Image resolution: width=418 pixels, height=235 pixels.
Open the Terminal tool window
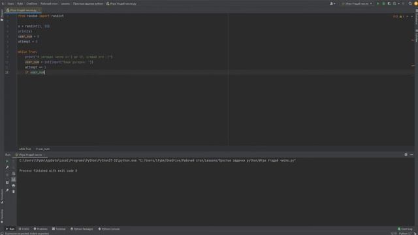(59, 229)
